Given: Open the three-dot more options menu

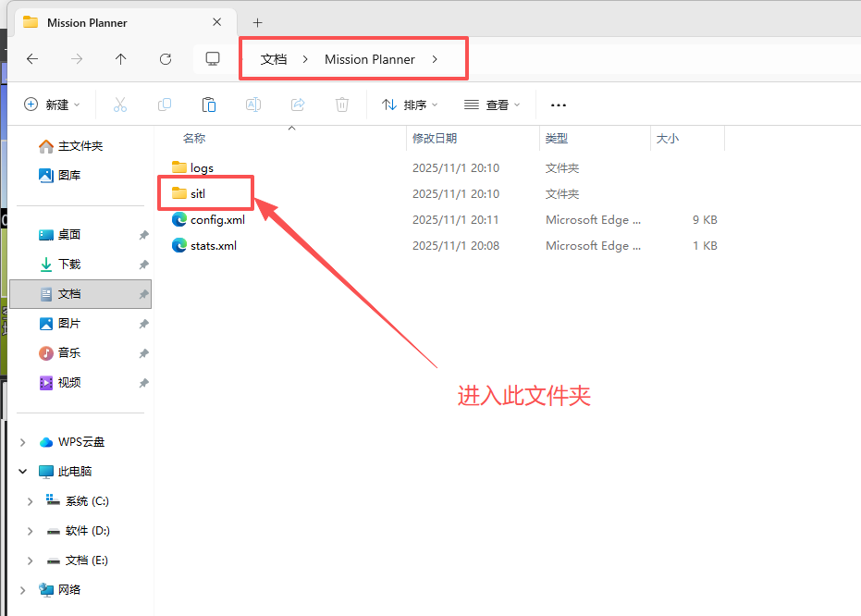Looking at the screenshot, I should 558,105.
